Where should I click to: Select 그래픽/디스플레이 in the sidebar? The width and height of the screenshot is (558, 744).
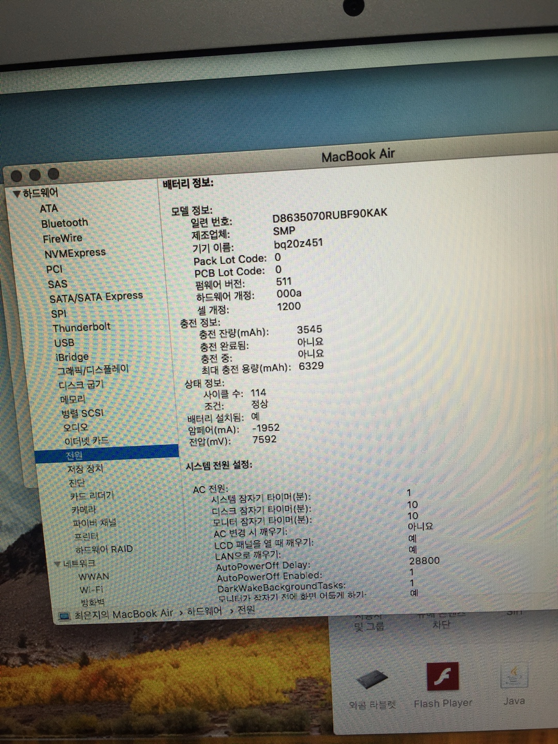click(x=93, y=370)
